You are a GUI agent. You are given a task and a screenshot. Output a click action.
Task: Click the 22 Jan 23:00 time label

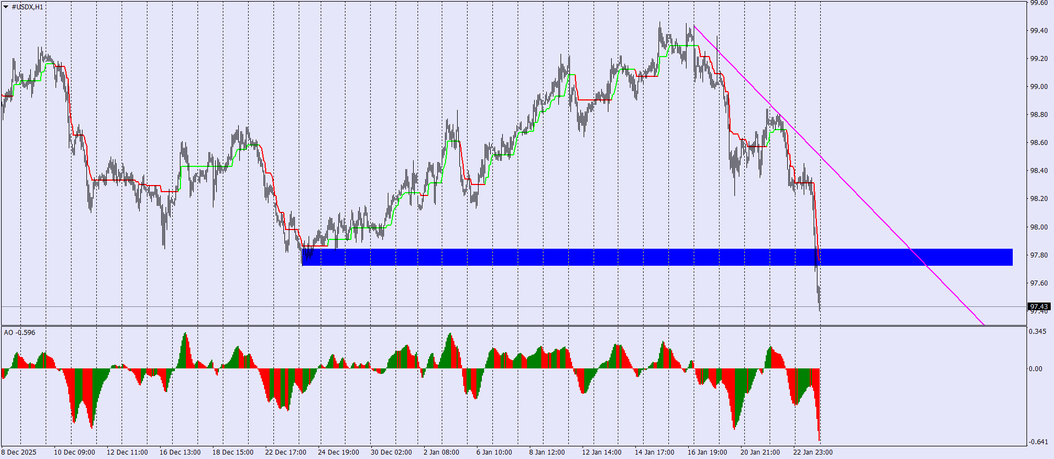point(813,452)
